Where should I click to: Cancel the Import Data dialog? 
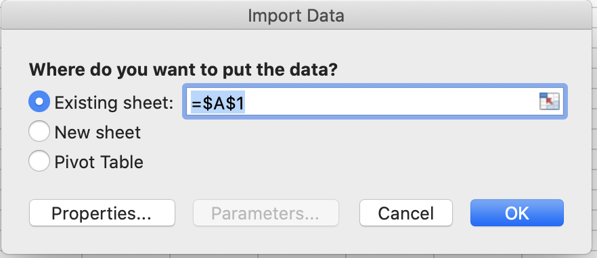tap(406, 213)
